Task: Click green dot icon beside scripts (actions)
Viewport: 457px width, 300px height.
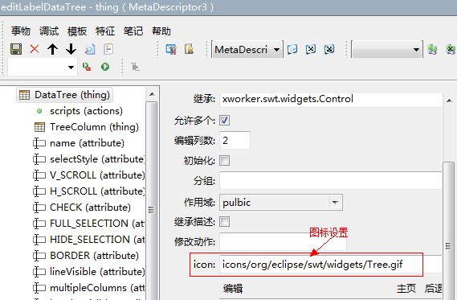Action: pyautogui.click(x=39, y=111)
